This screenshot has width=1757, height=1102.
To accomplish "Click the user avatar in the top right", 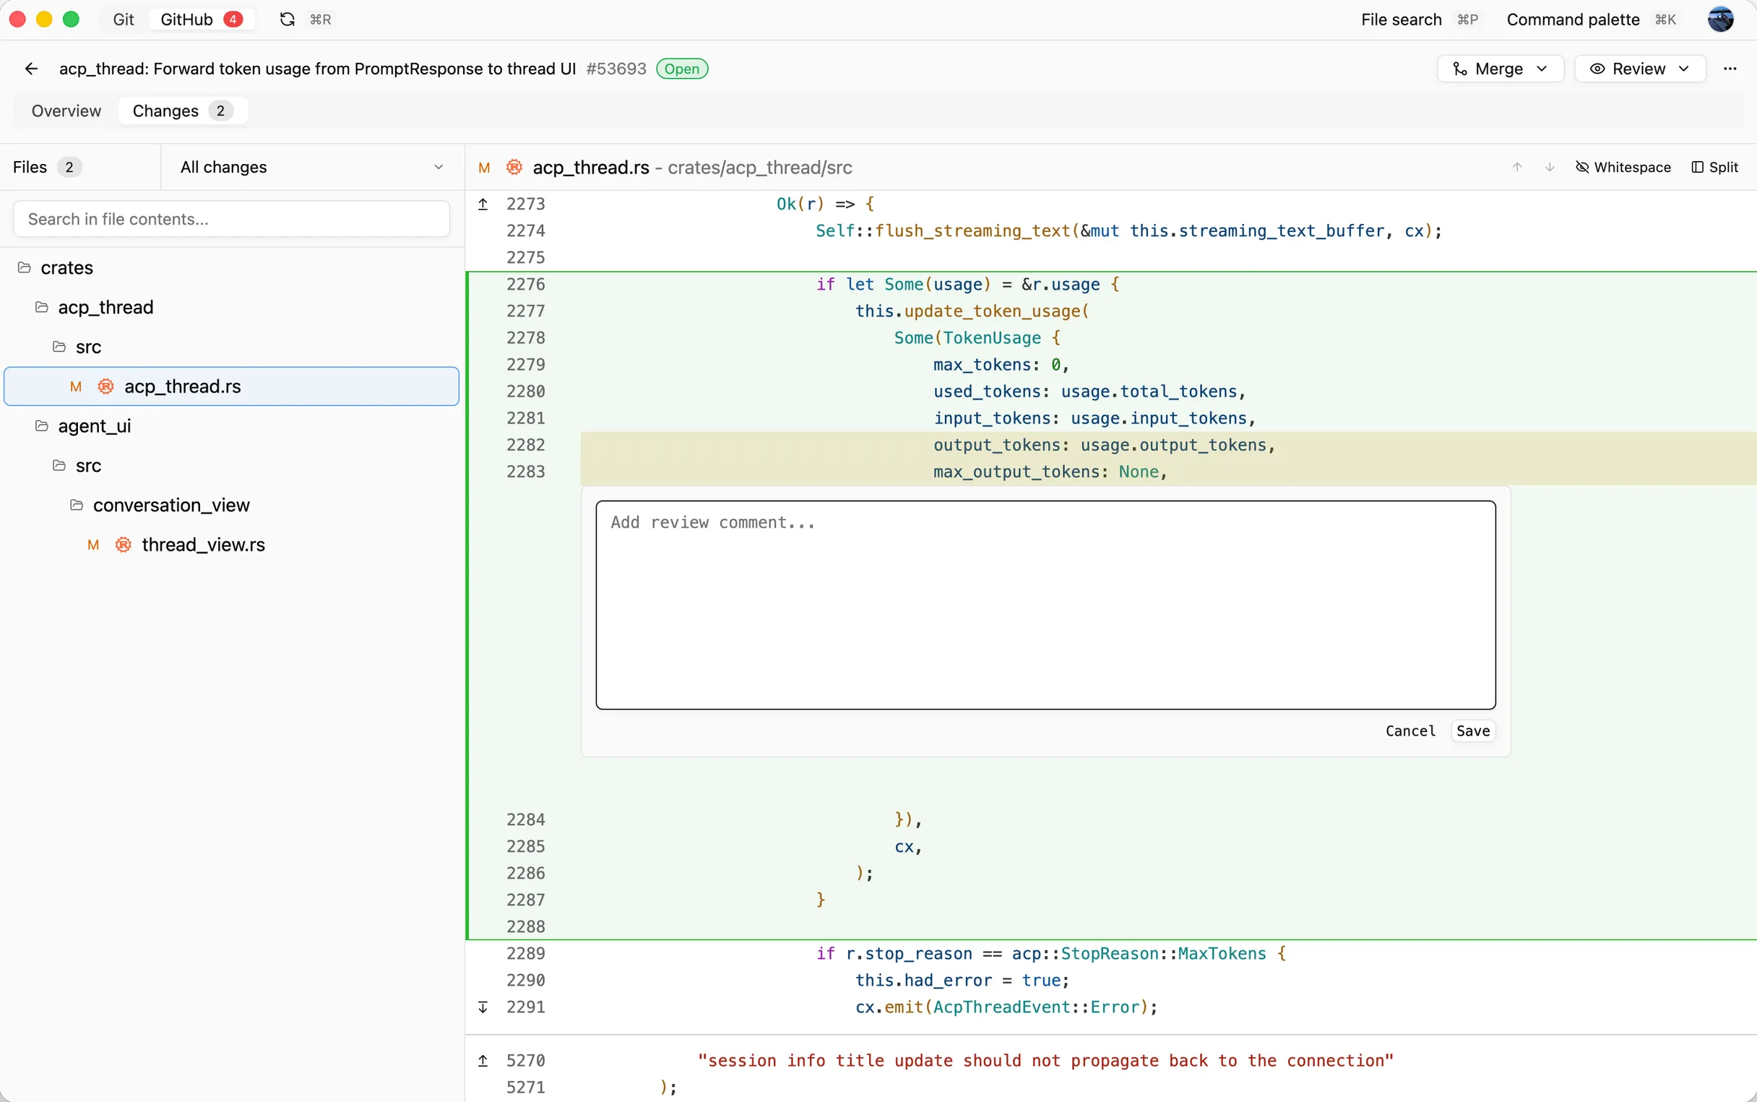I will point(1719,20).
